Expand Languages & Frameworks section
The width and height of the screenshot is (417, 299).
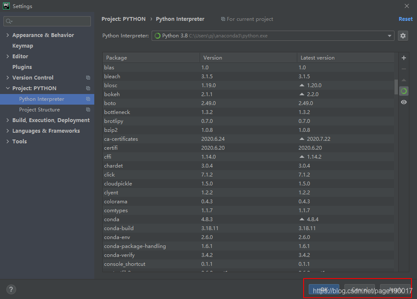[x=8, y=131]
